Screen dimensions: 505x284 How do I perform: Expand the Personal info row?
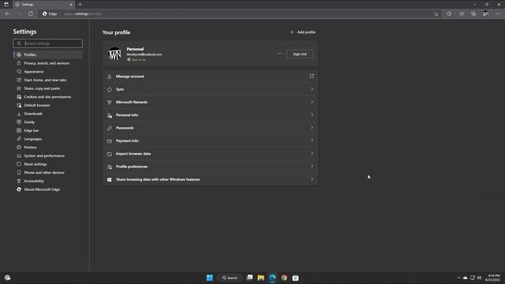211,115
